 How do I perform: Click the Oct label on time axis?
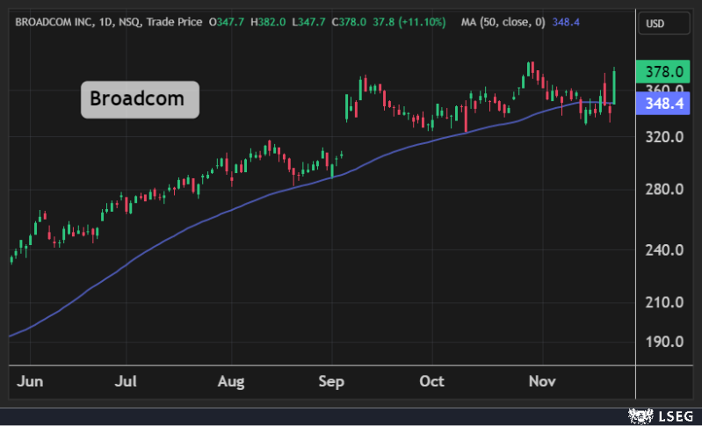tap(433, 382)
